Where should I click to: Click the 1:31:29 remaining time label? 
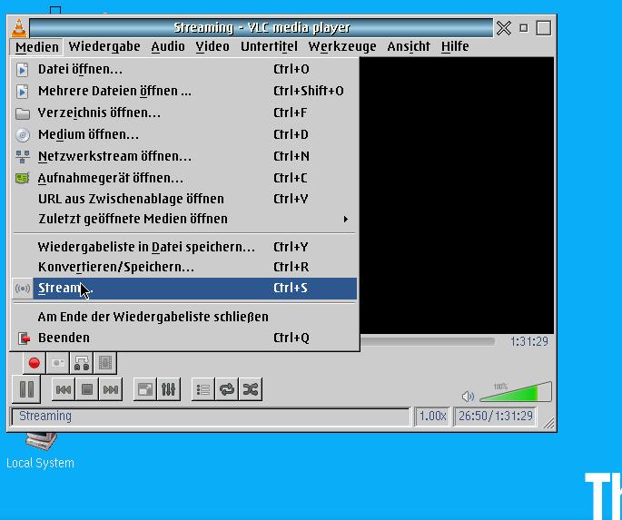(528, 341)
